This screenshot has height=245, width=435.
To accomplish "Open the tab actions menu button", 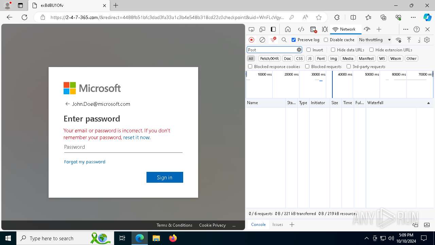I will coord(20,5).
